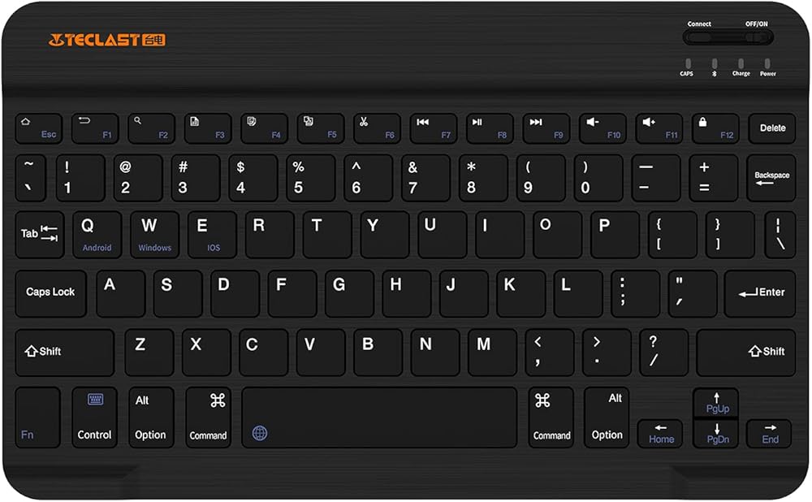
Task: Click the F7 previous track key
Action: coord(434,128)
